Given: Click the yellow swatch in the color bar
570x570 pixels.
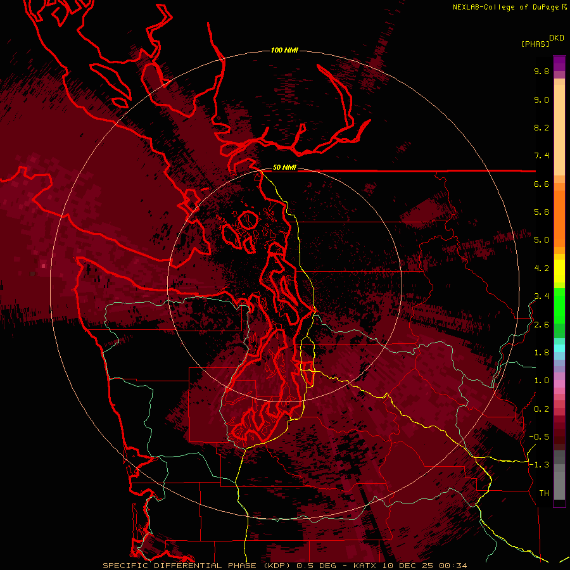Looking at the screenshot, I should [559, 271].
